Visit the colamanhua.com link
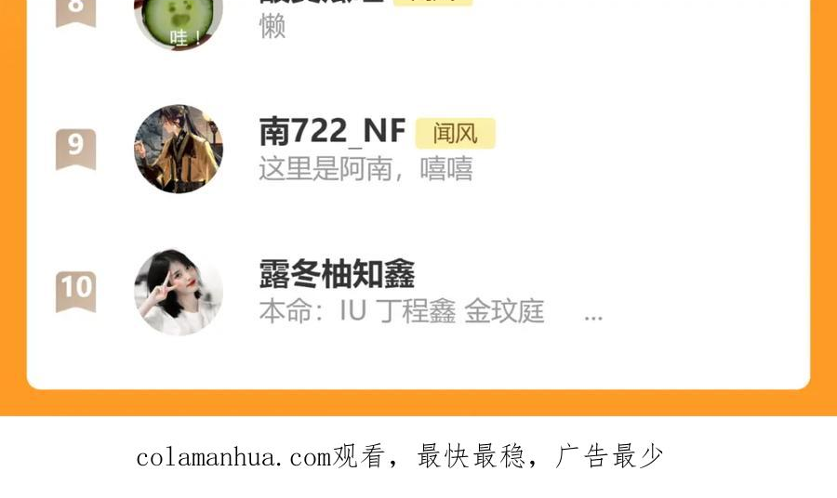 coord(234,458)
